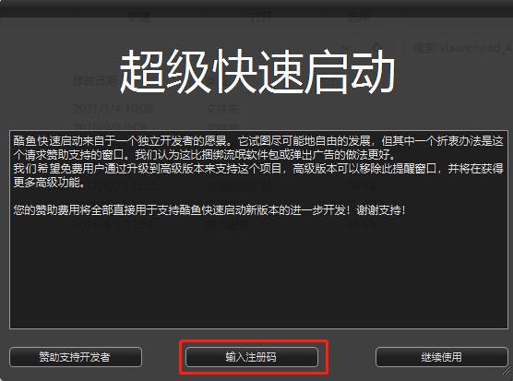This screenshot has width=513, height=381.
Task: Click the faint refresh icon beside search box
Action: pos(376,48)
